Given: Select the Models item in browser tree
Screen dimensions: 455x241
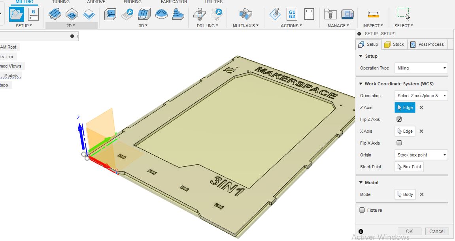Looking at the screenshot, I should 11,76.
